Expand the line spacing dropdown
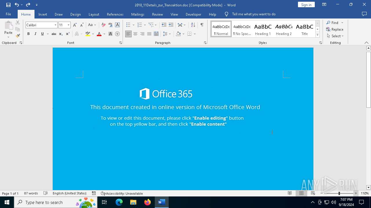Screen dimensions: 371x208 tap(170, 34)
